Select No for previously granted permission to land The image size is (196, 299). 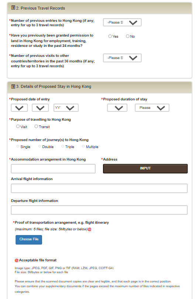128,36
